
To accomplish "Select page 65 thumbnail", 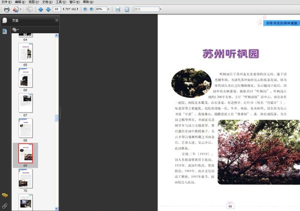I will tap(25, 52).
